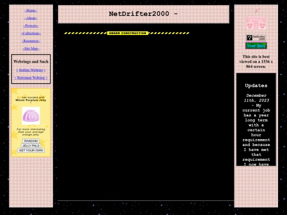Open the ~Home~ navigation link
The image size is (287, 215).
click(31, 11)
